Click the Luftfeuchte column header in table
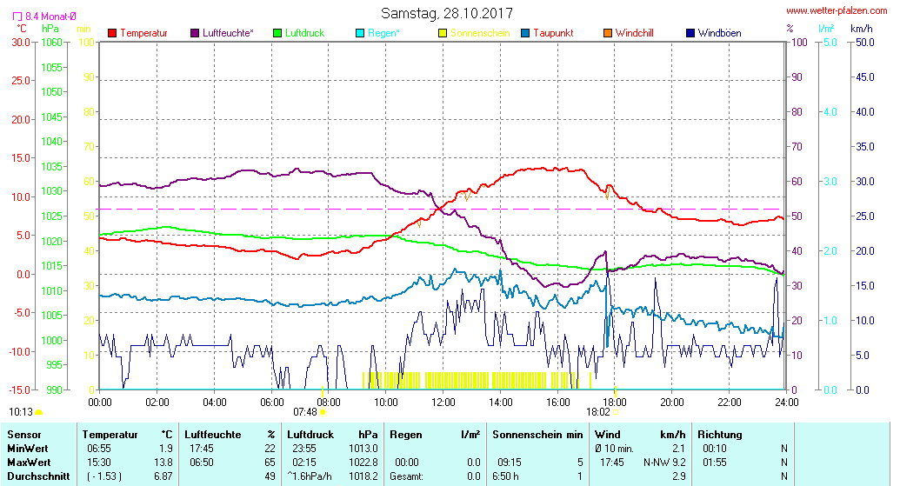The image size is (920, 486). (x=213, y=435)
